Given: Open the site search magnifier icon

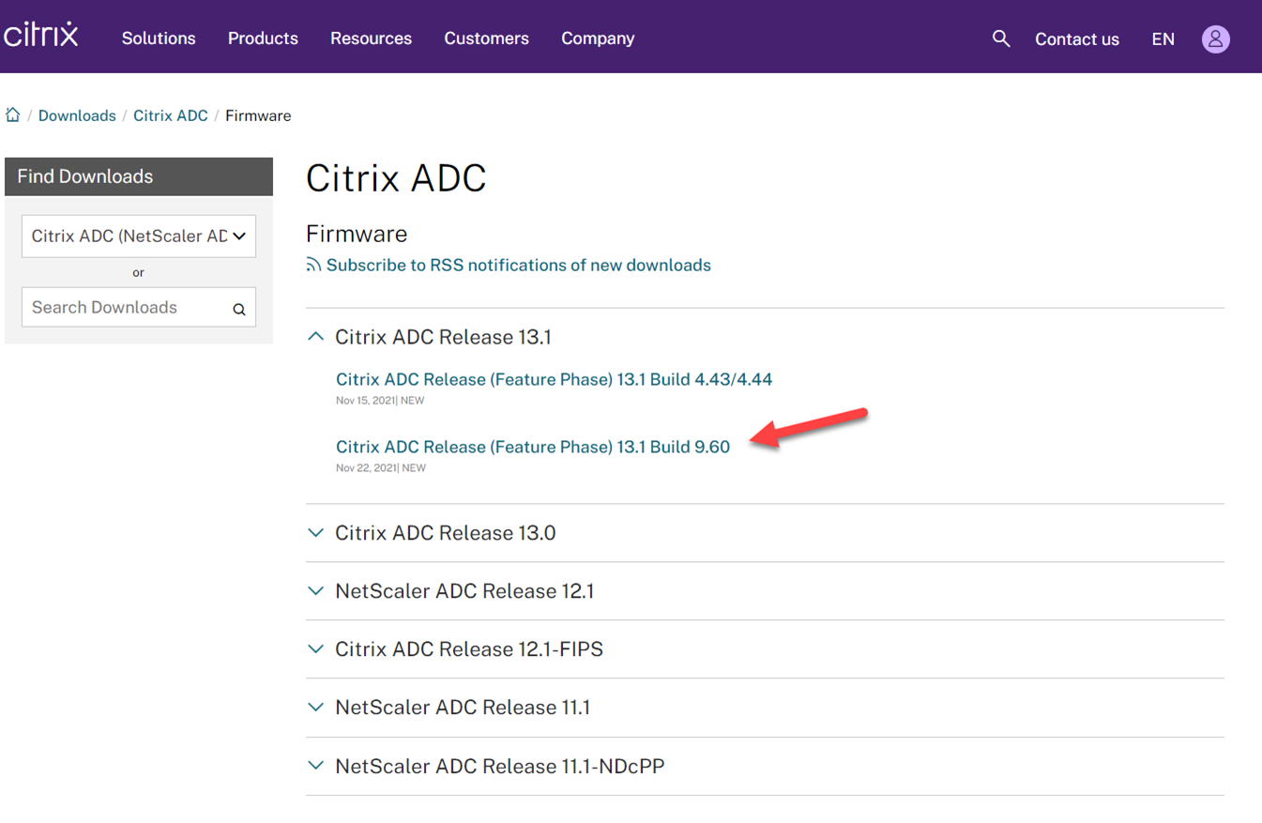Looking at the screenshot, I should coord(1001,38).
